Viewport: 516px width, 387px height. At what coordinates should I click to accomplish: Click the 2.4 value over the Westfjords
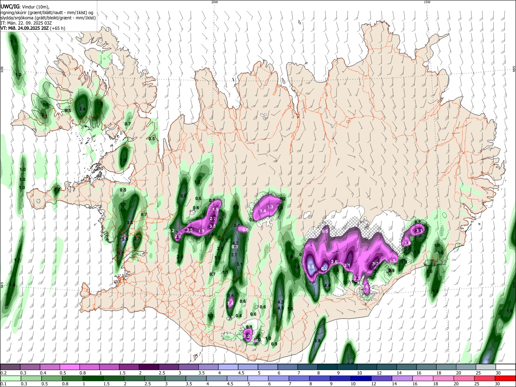[83, 109]
